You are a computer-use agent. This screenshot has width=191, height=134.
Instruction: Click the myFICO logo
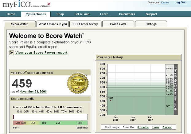tap(26, 4)
